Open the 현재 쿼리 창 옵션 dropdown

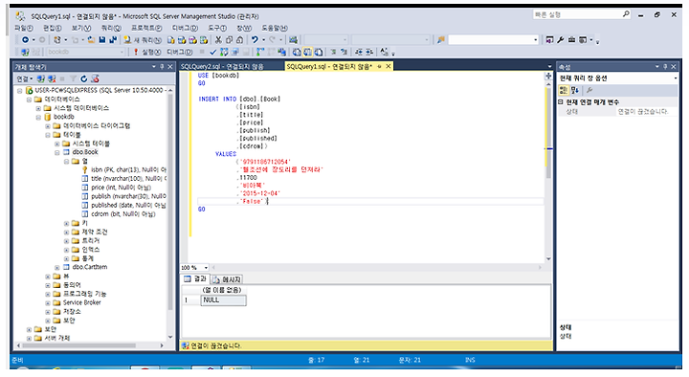(676, 78)
